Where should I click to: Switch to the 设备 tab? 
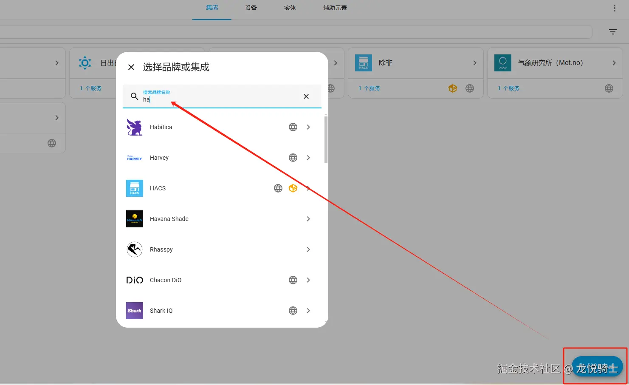click(x=251, y=8)
